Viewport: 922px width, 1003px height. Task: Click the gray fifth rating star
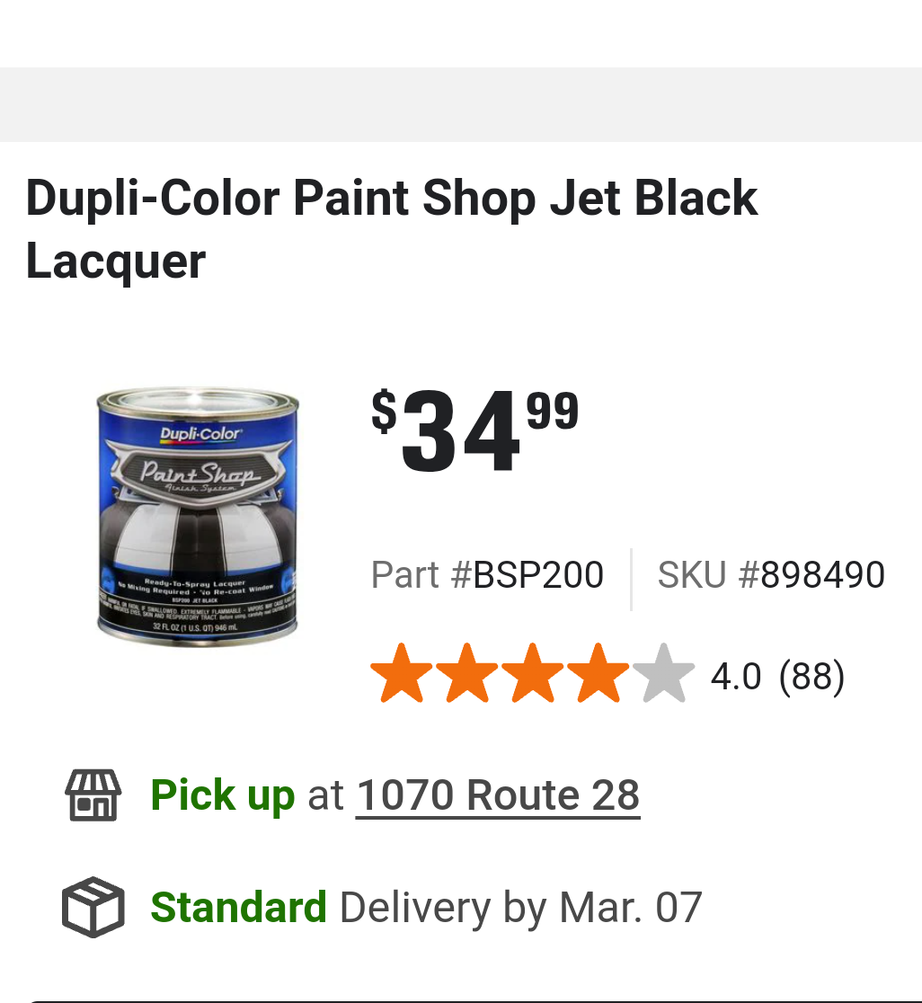point(663,673)
